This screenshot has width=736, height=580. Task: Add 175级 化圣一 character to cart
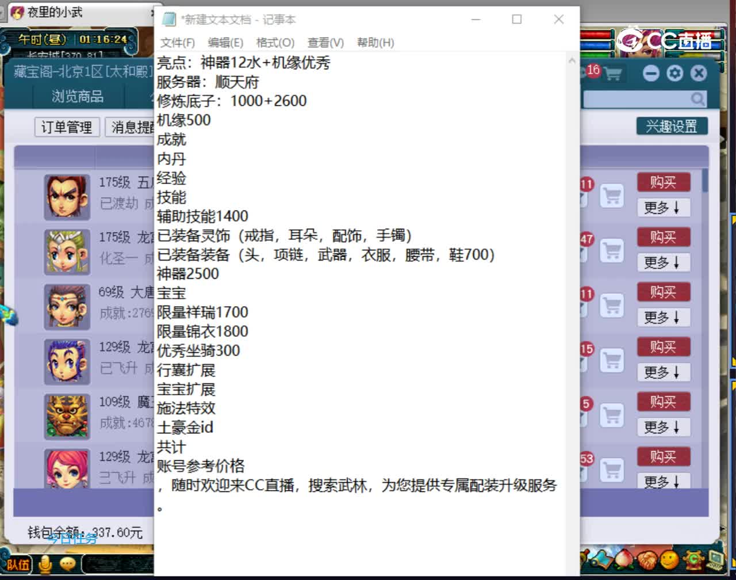point(612,251)
